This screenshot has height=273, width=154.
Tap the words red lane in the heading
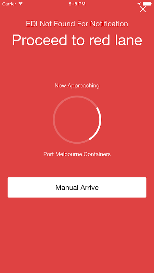pos(116,40)
